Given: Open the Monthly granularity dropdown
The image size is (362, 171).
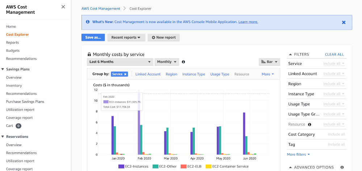Looking at the screenshot, I should (x=167, y=62).
